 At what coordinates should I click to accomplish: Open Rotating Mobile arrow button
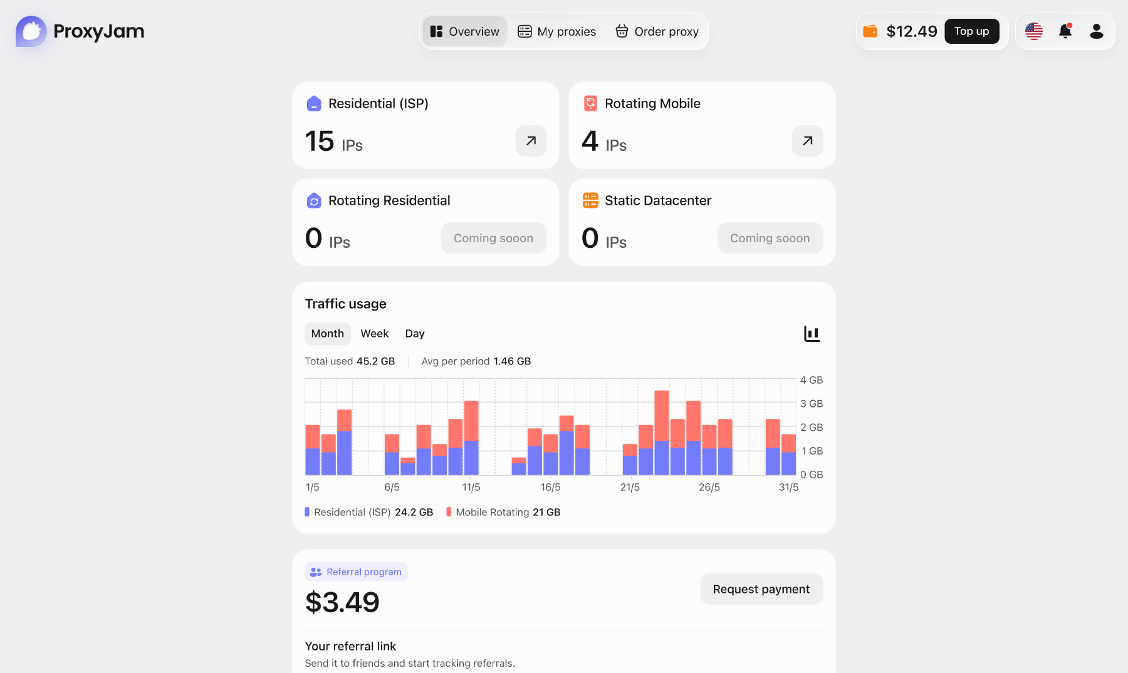click(x=807, y=141)
